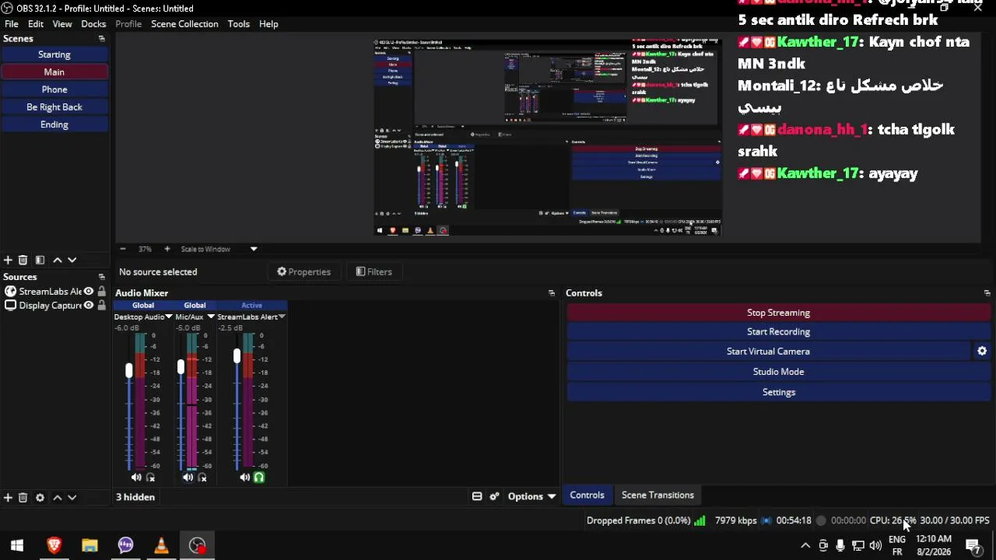This screenshot has width=996, height=560.
Task: Mute the StreamLabs Alert audio channel
Action: tap(244, 478)
